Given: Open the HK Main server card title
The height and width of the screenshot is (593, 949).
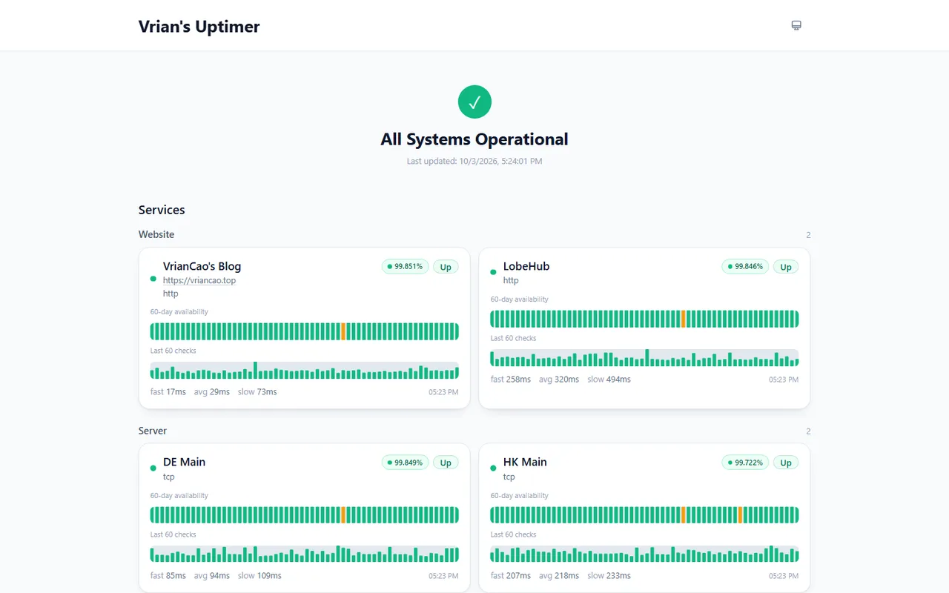Looking at the screenshot, I should (525, 462).
